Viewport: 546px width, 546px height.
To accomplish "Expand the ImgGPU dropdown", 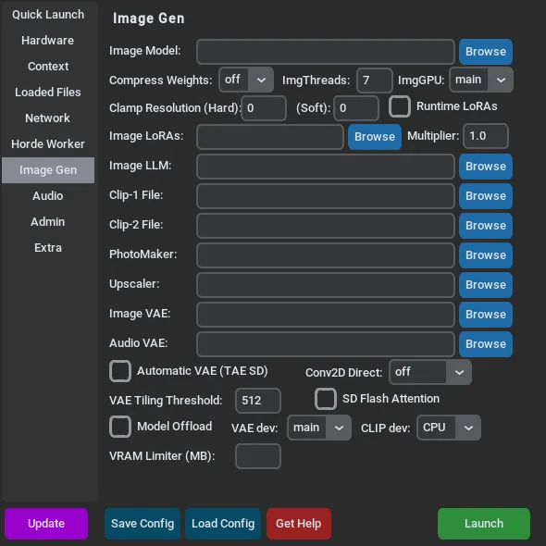I will [x=481, y=80].
